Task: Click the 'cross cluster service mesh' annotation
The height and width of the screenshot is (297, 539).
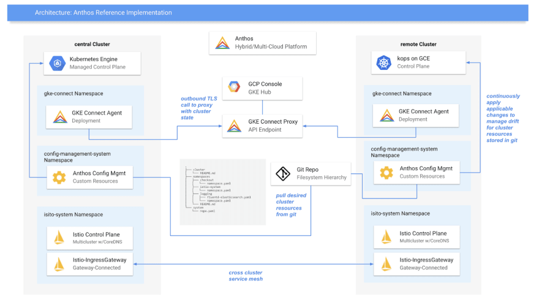Action: (246, 276)
